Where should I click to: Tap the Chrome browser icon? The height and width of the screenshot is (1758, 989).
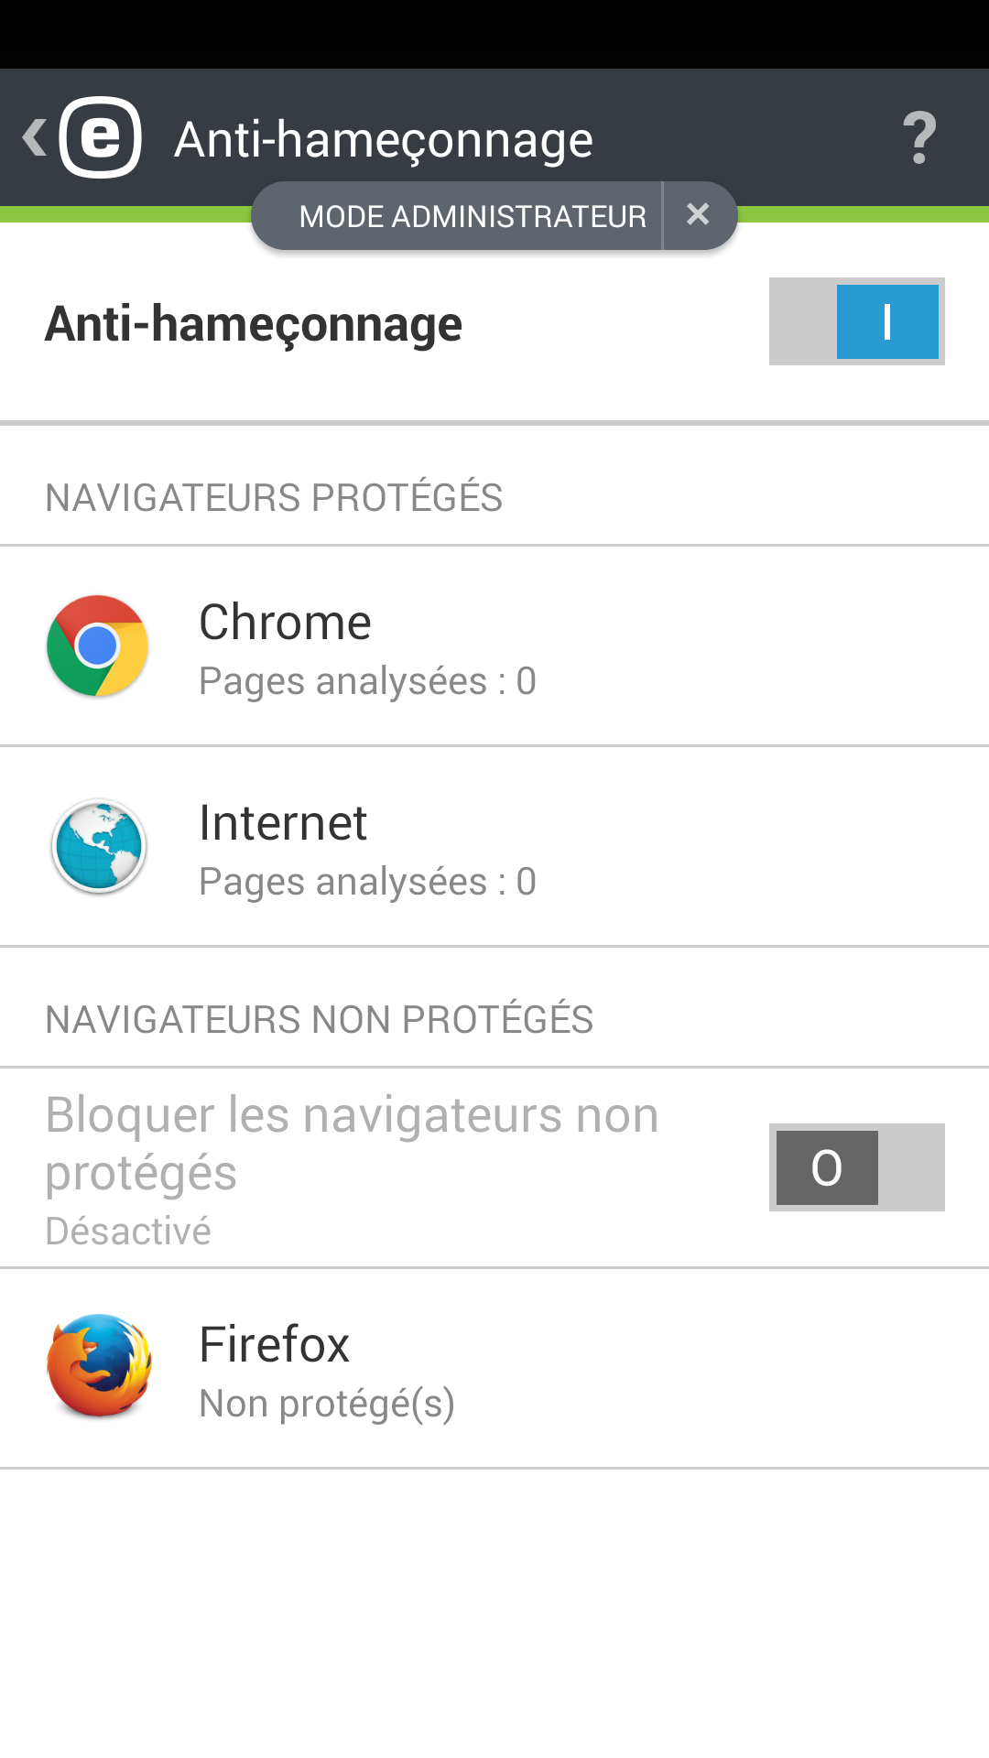pos(98,646)
